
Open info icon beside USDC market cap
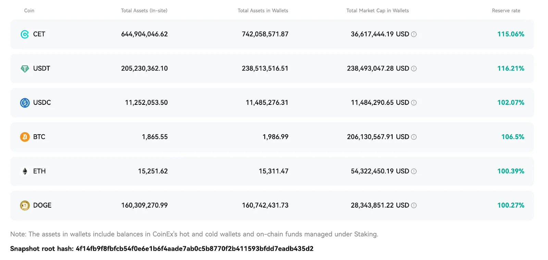(x=414, y=103)
